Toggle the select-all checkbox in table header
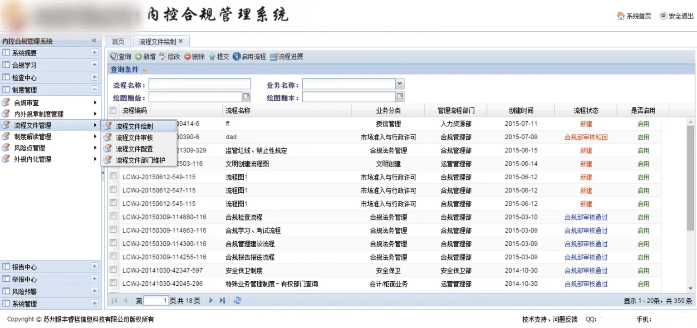 click(113, 110)
